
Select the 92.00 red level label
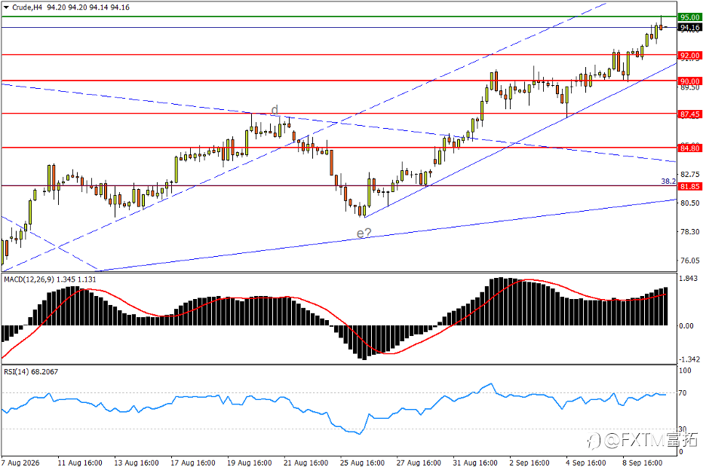(690, 56)
